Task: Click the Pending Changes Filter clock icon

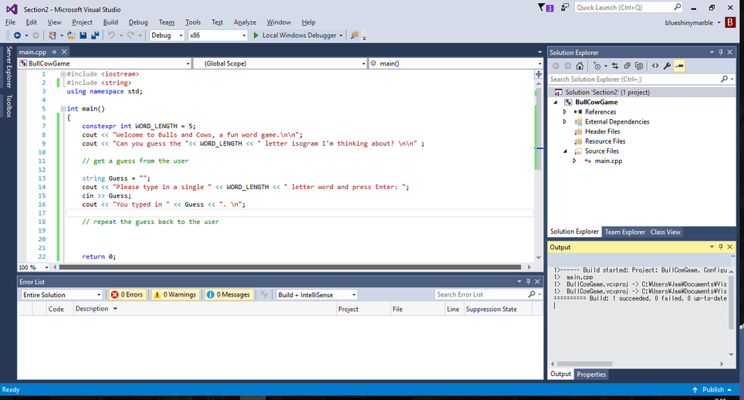Action: [597, 66]
